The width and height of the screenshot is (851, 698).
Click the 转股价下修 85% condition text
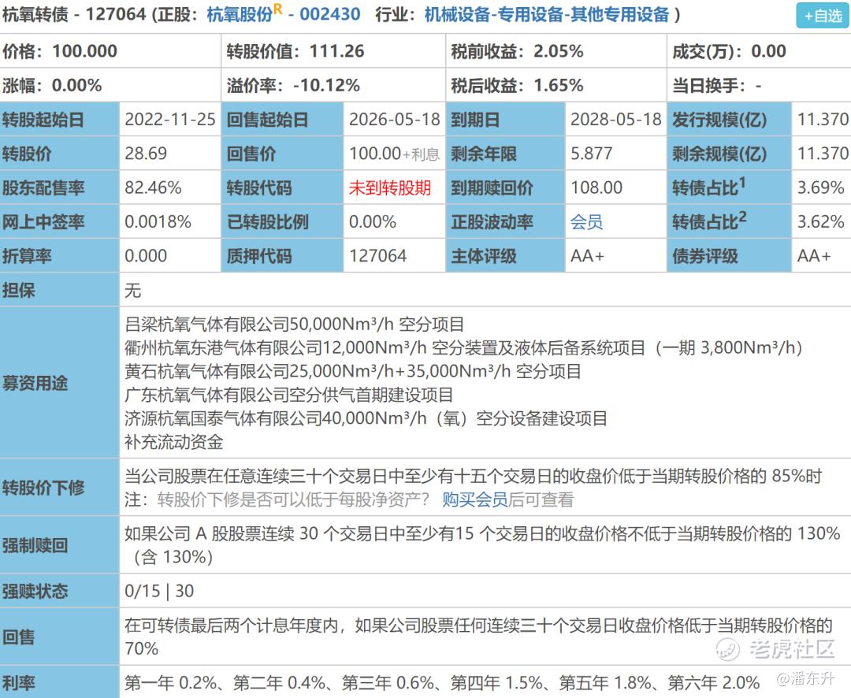coord(474,476)
